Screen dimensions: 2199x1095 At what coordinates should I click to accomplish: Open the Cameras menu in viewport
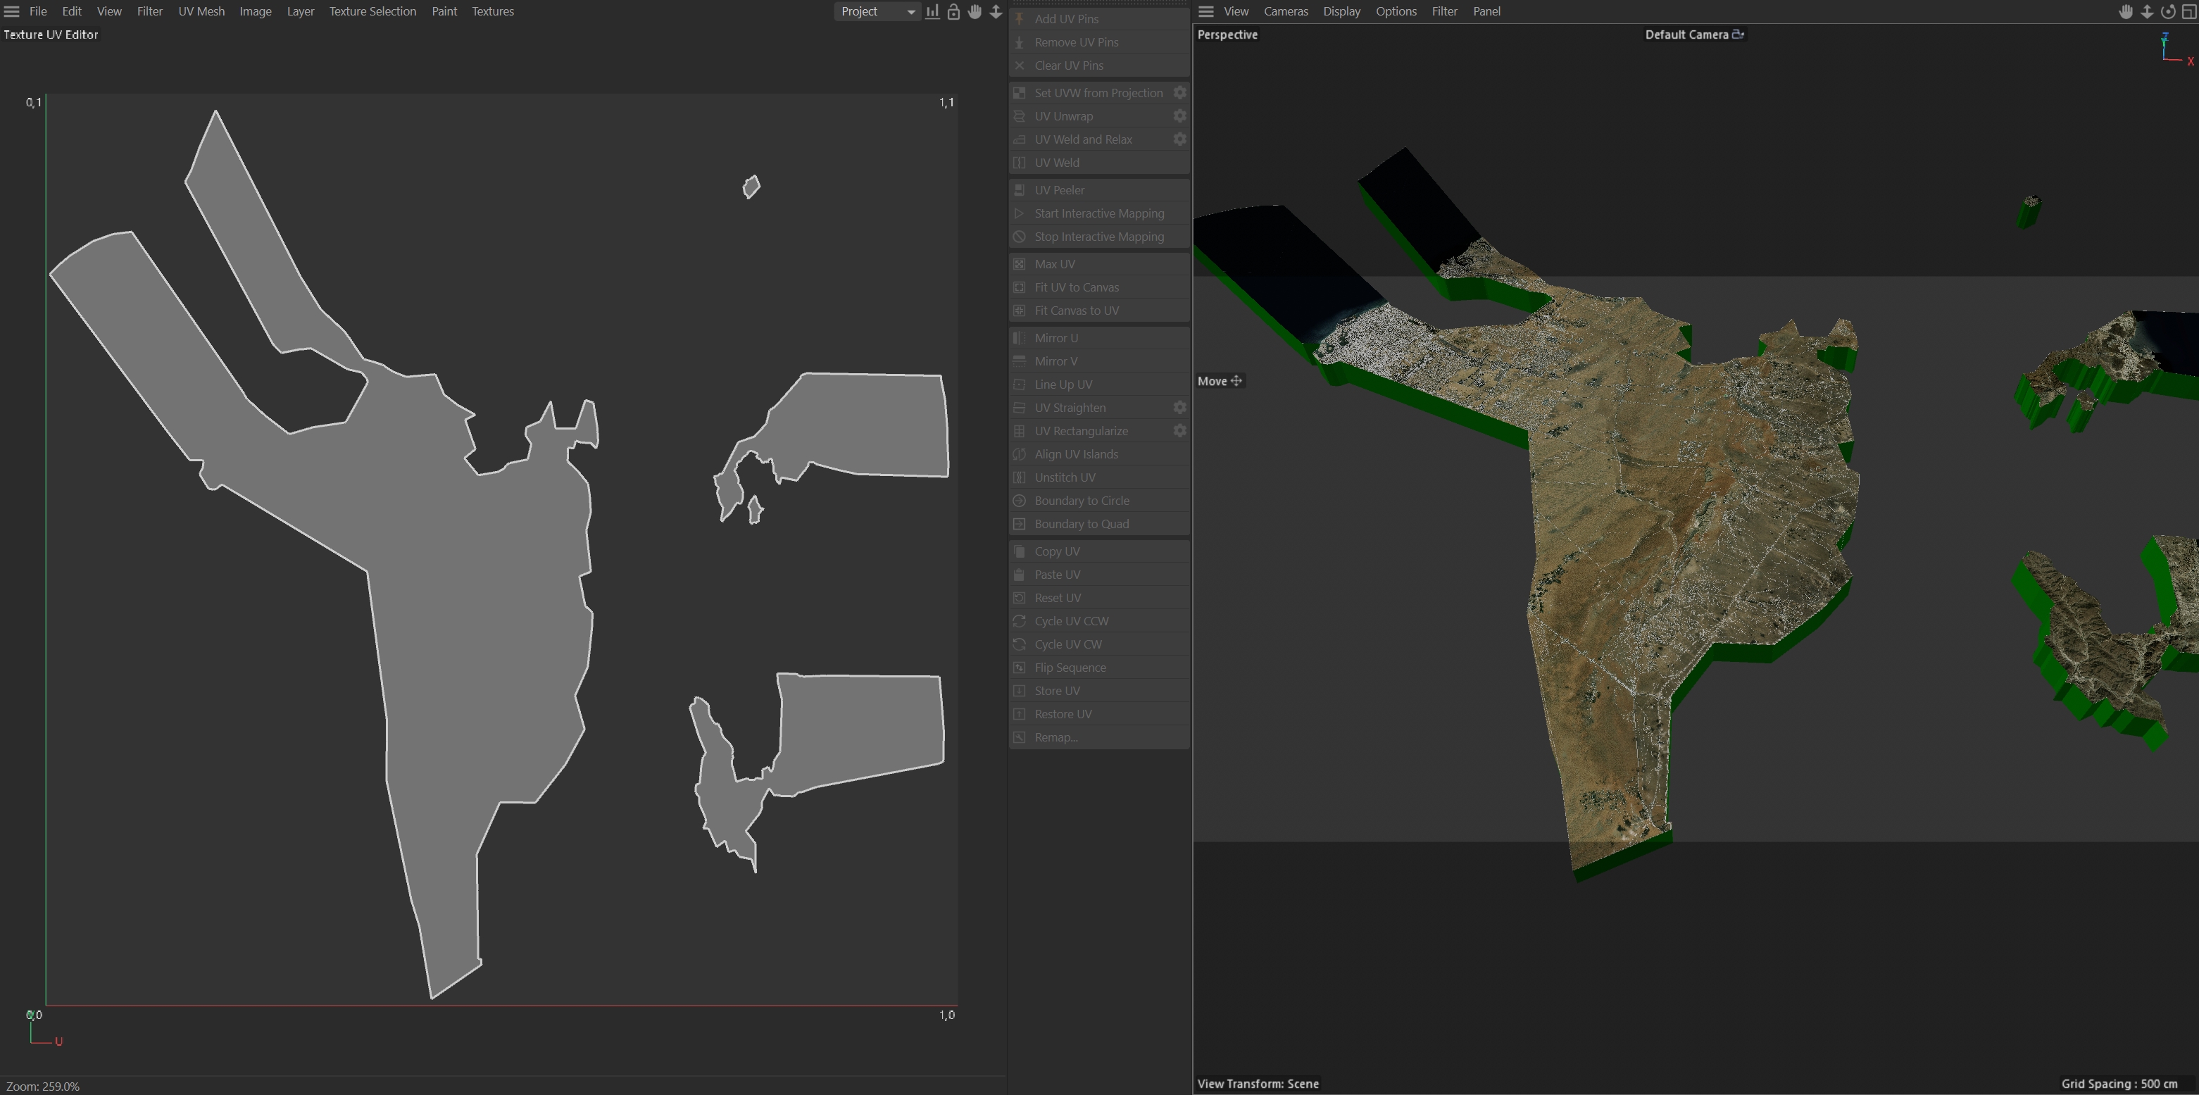click(1286, 11)
